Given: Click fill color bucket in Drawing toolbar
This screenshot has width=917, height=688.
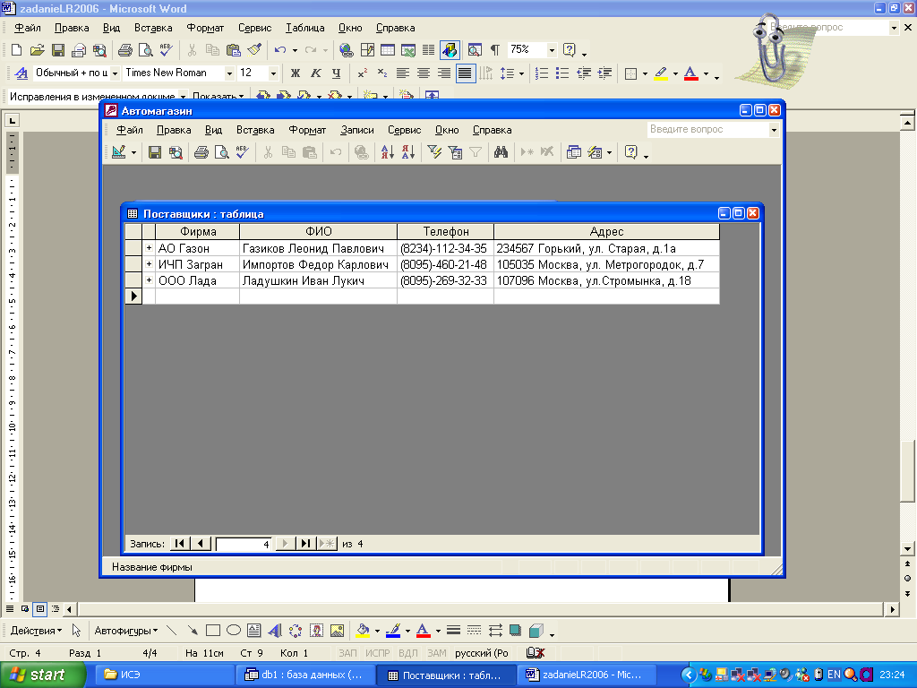Looking at the screenshot, I should tap(363, 631).
